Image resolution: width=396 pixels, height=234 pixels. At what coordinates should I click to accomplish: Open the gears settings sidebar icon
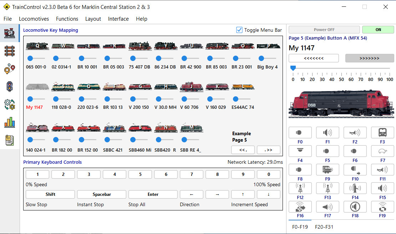click(x=10, y=105)
